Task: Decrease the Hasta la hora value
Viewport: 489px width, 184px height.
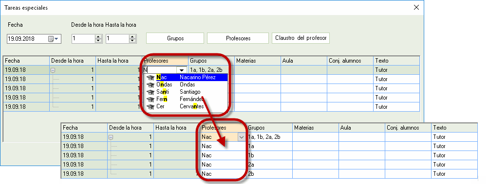Action: 132,41
